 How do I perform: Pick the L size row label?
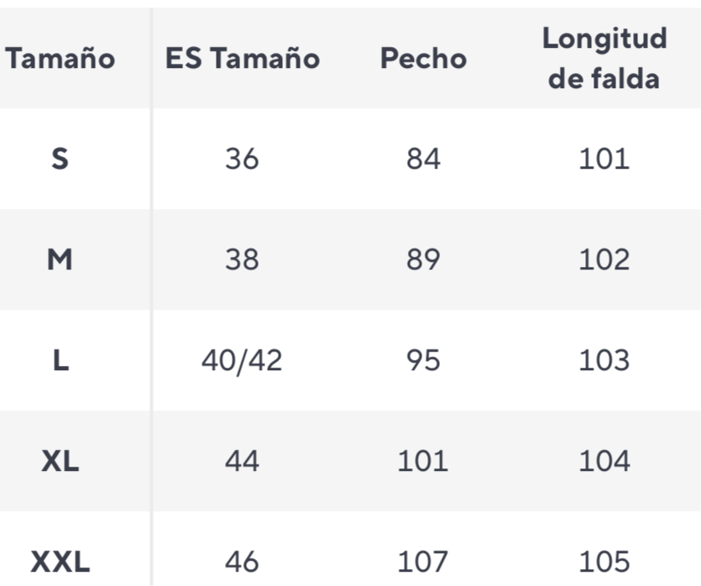60,361
